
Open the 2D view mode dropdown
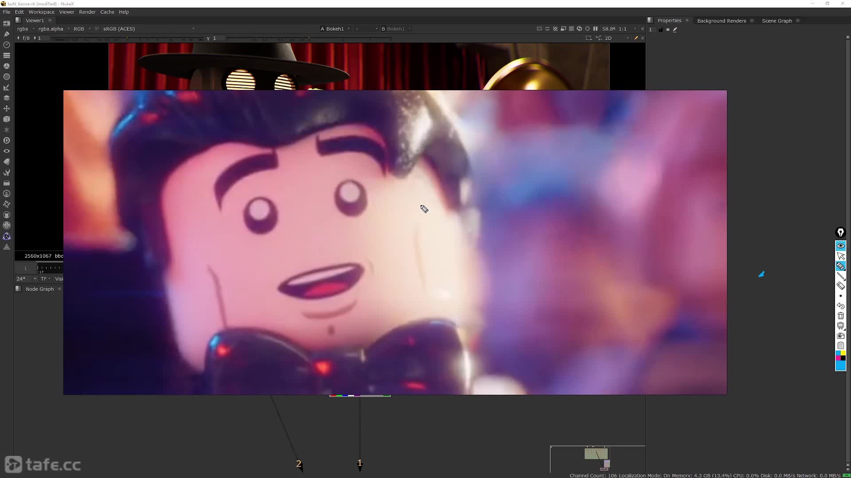[x=617, y=38]
